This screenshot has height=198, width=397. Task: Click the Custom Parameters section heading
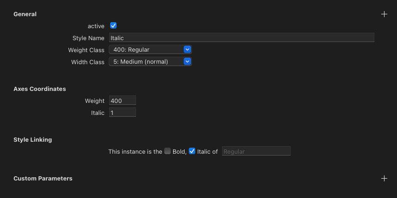pos(43,178)
